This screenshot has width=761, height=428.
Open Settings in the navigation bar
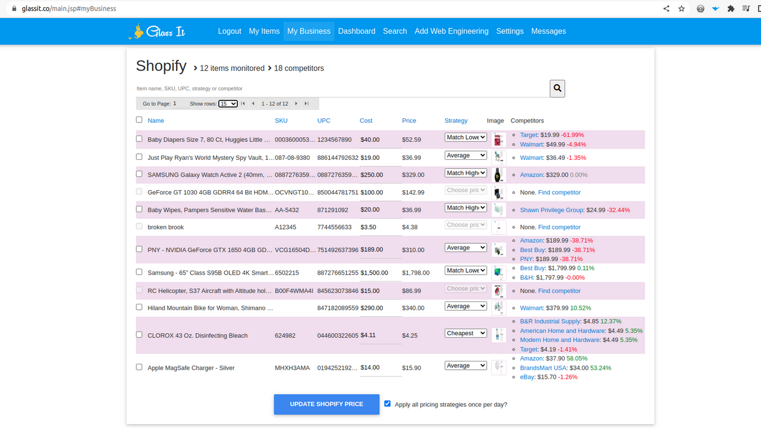[510, 32]
